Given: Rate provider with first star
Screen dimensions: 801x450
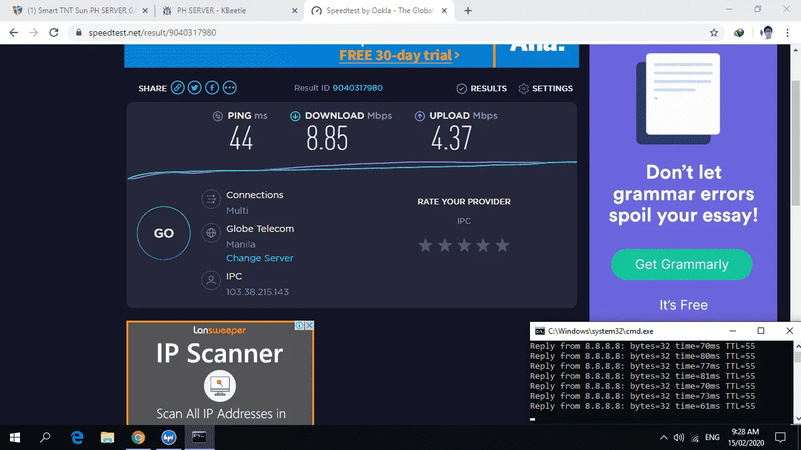Looking at the screenshot, I should pyautogui.click(x=426, y=245).
